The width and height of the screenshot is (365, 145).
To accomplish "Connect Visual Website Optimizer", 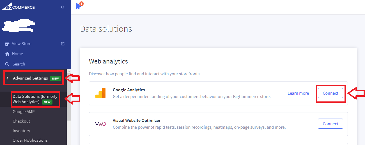I will pyautogui.click(x=330, y=124).
